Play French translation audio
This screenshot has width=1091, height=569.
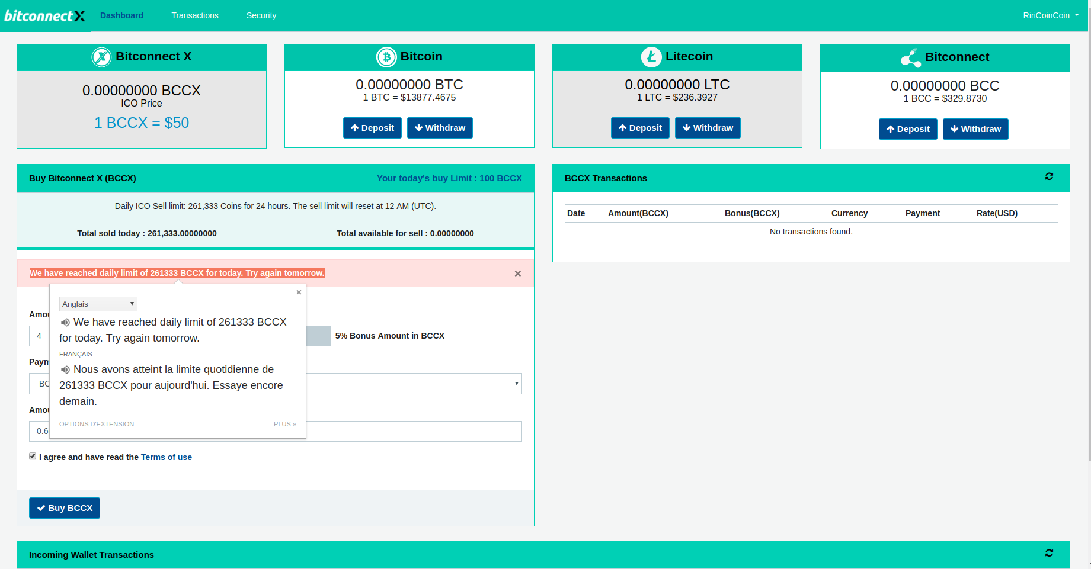[x=65, y=370]
